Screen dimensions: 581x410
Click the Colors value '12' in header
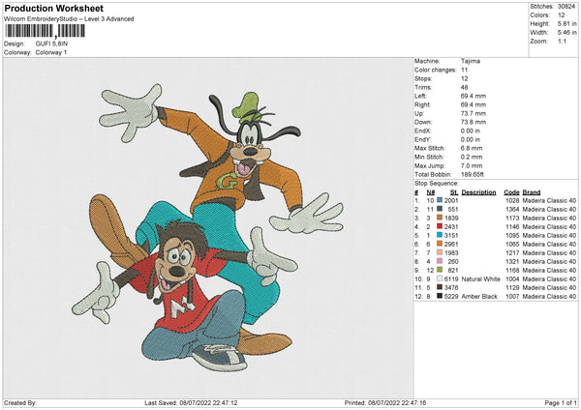pos(561,15)
